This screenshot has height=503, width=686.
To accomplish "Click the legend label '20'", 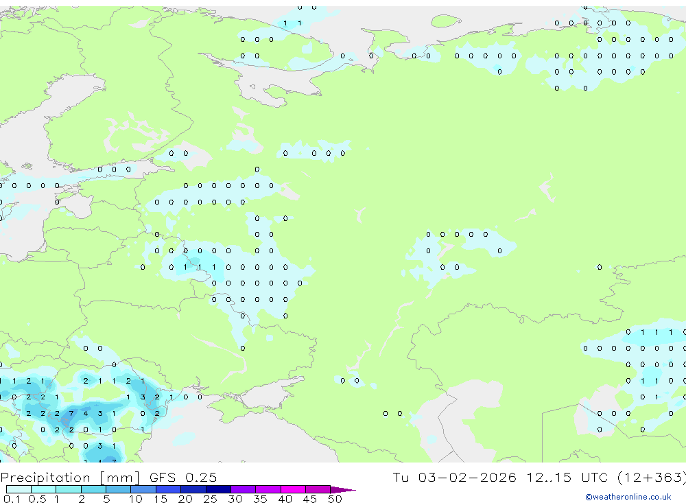I will pyautogui.click(x=185, y=499).
